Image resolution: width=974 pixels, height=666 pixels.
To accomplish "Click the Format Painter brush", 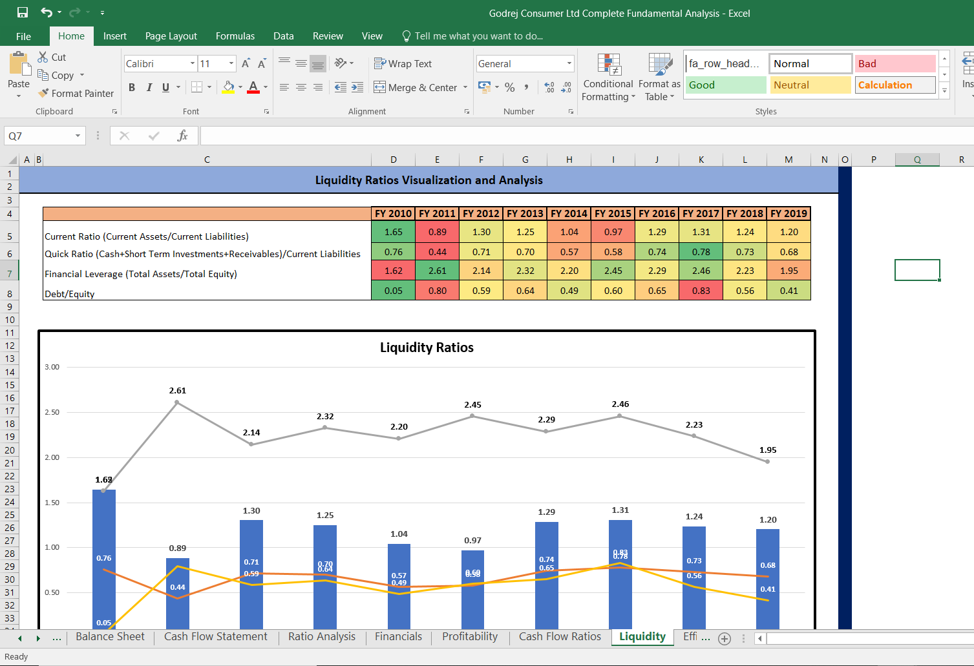I will [43, 93].
